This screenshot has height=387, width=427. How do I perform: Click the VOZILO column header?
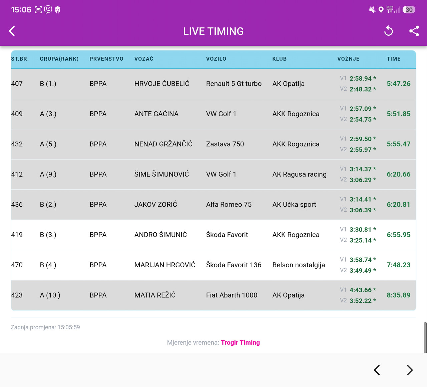coord(216,59)
